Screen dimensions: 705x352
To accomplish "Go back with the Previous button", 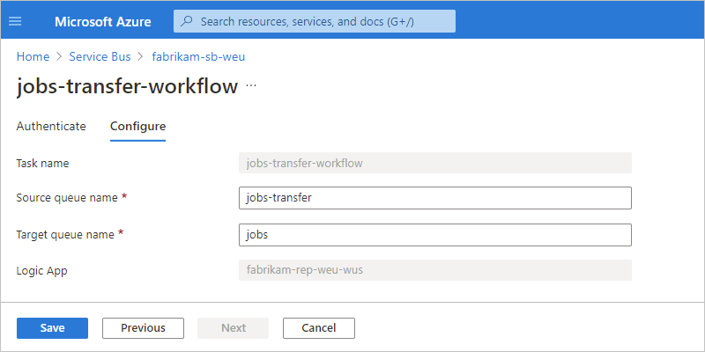I will coord(143,328).
